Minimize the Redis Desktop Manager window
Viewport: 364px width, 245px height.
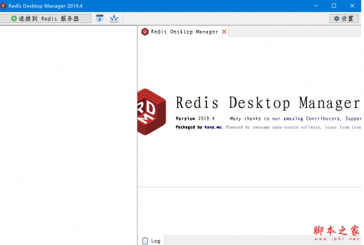click(315, 6)
